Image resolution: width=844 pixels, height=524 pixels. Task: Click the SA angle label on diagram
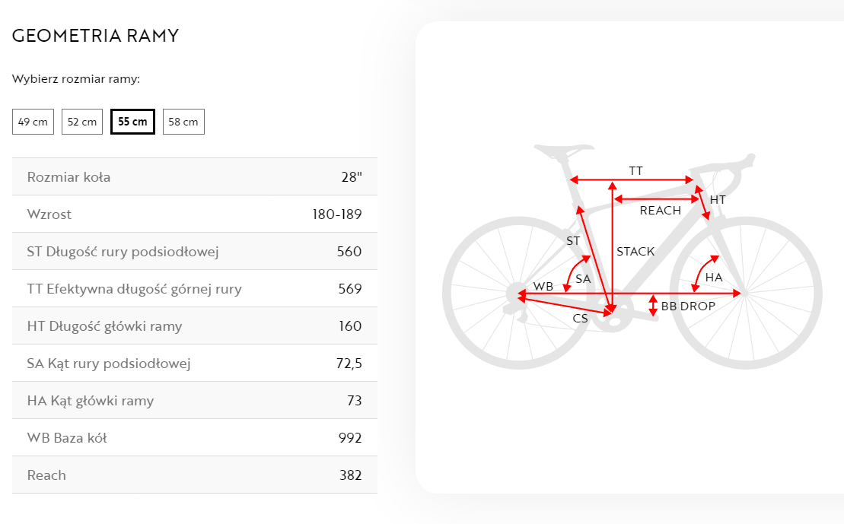tap(583, 278)
